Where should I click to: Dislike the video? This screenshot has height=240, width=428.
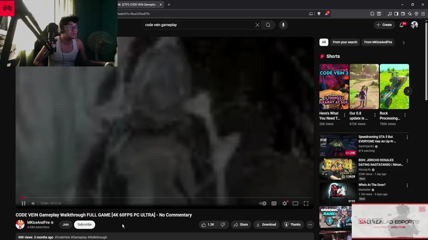[223, 225]
